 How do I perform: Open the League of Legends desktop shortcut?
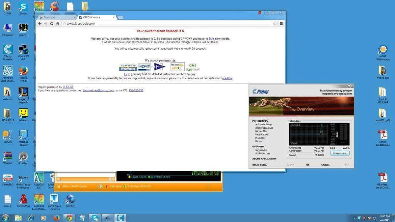23,95
